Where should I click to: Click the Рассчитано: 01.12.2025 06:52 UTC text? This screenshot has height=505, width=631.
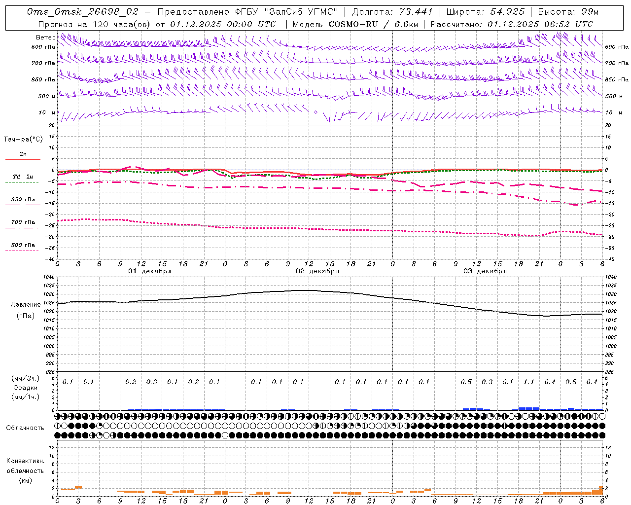[x=512, y=24]
